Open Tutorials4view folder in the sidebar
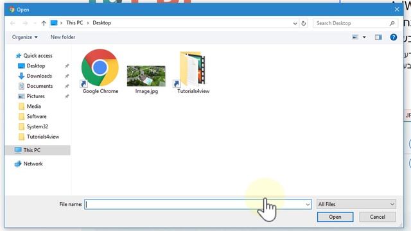 click(x=43, y=137)
